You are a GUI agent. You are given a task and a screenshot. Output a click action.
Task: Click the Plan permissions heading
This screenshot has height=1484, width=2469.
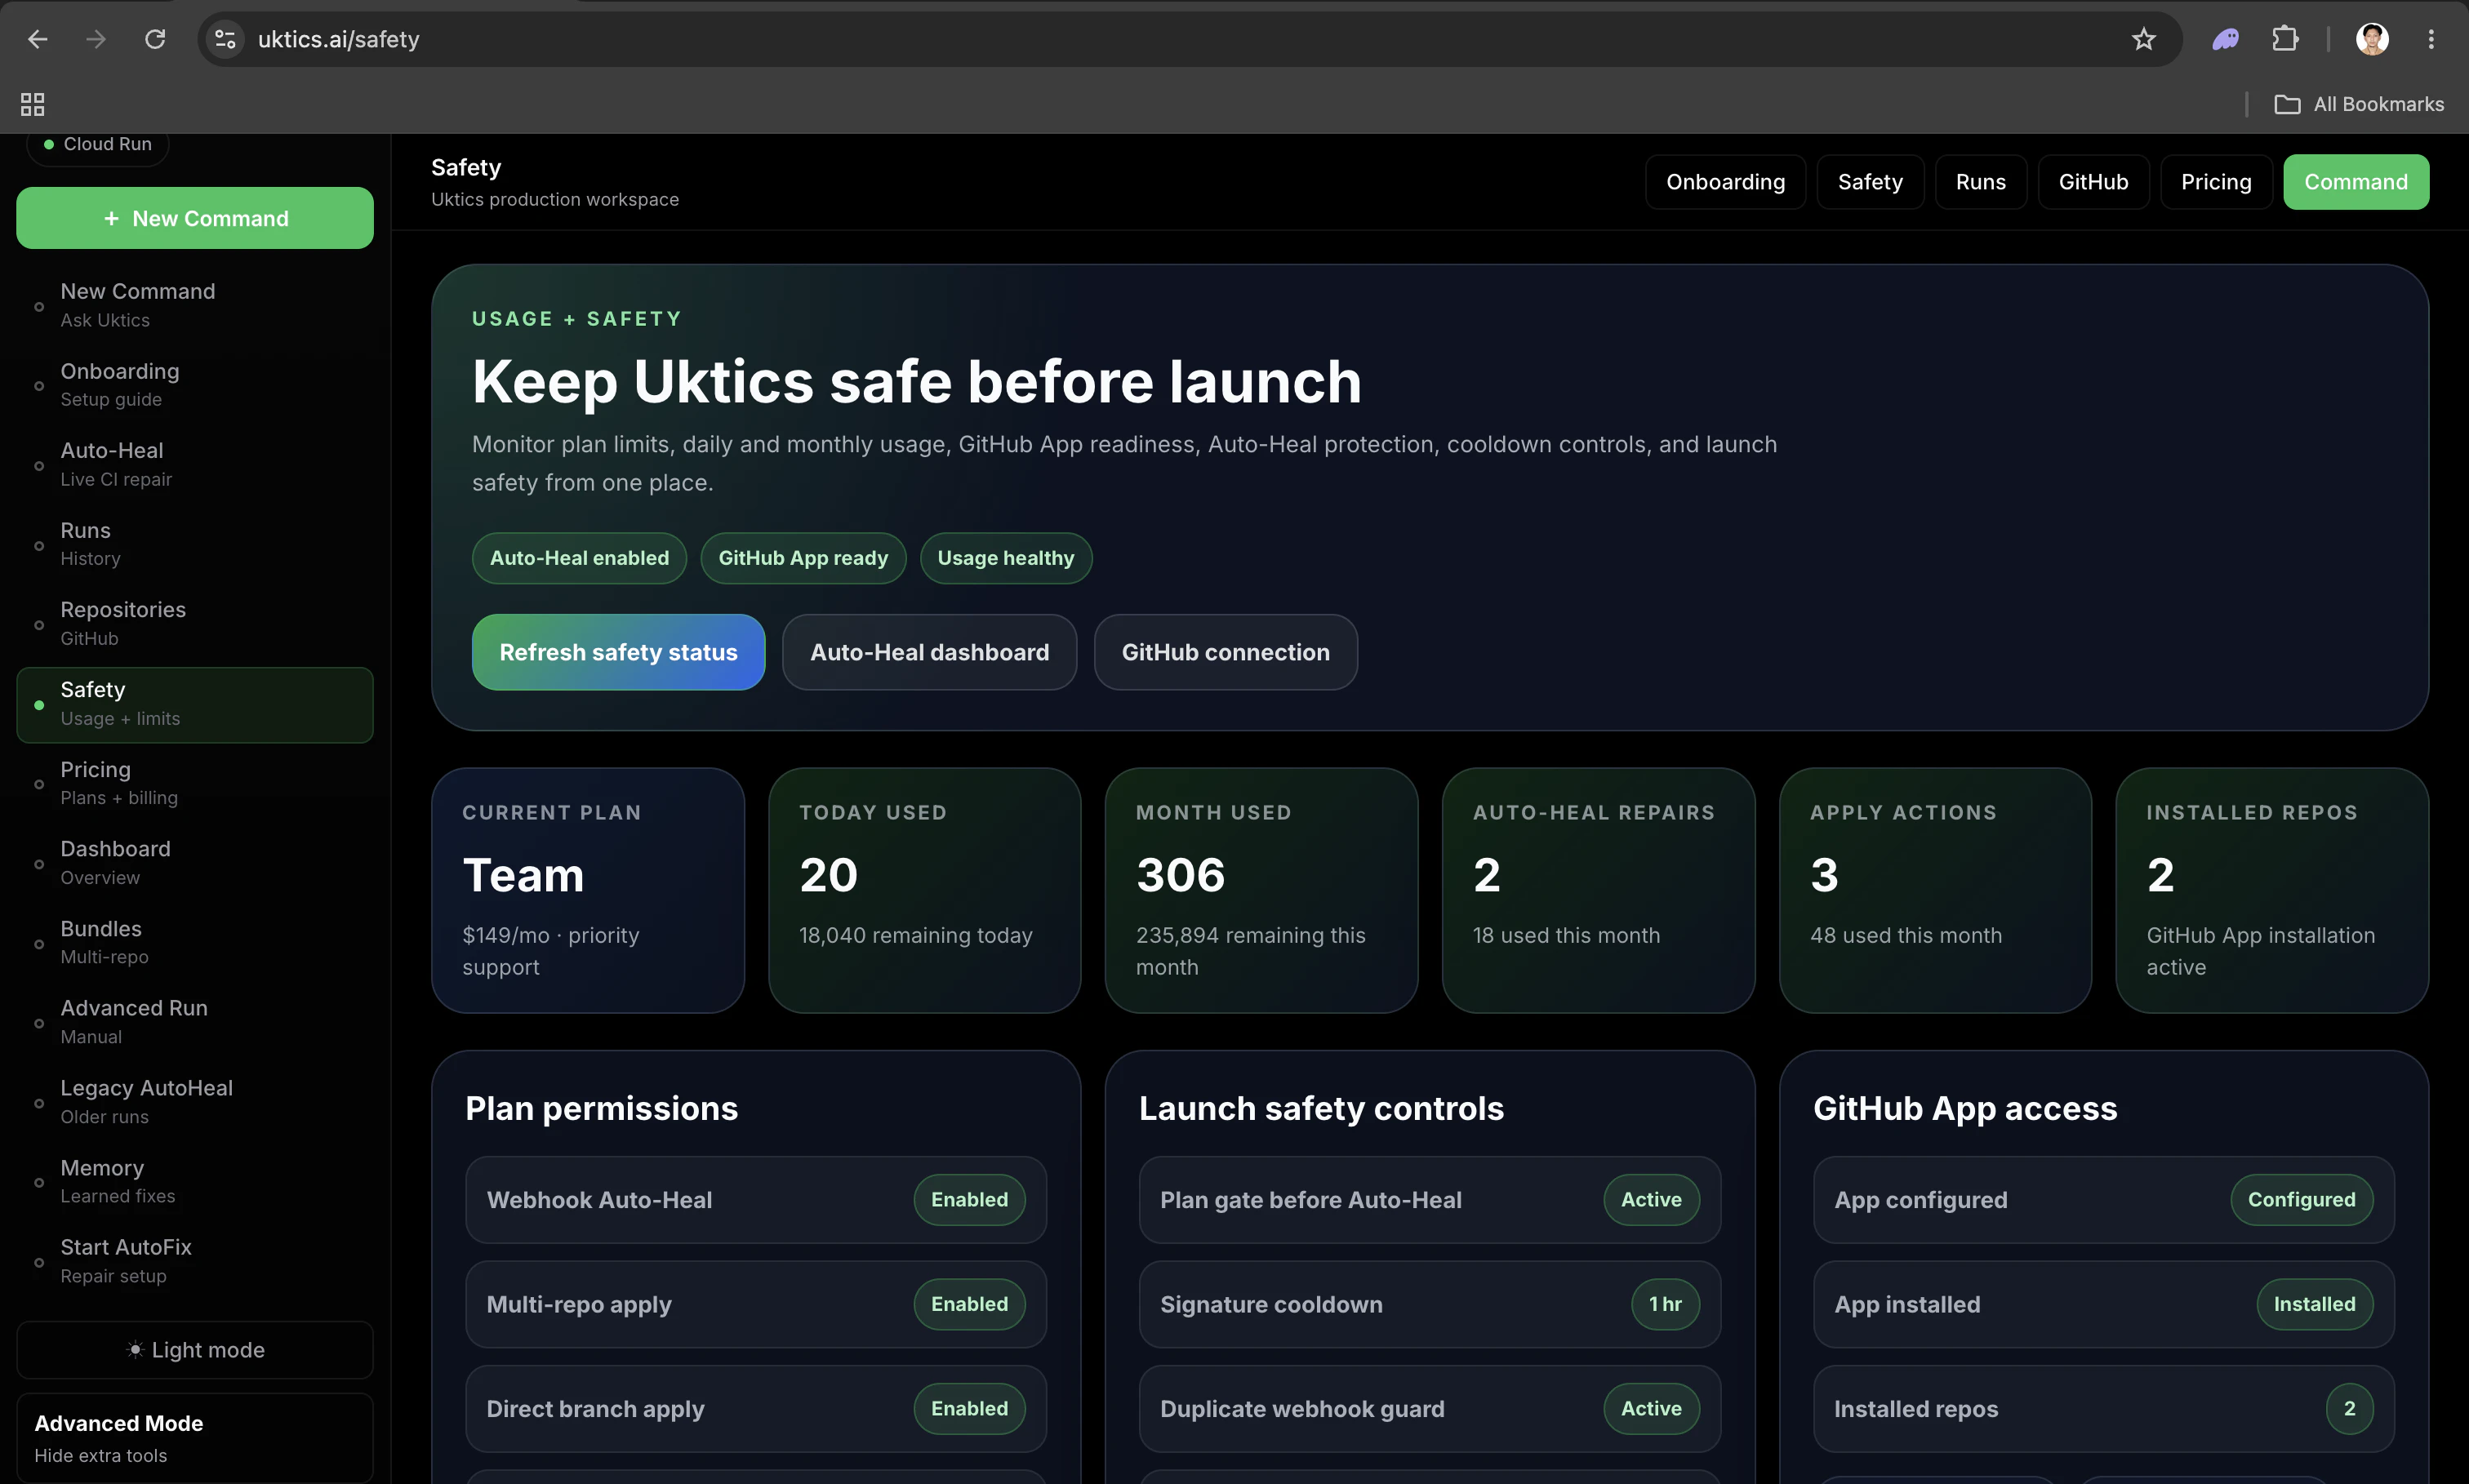[x=601, y=1108]
